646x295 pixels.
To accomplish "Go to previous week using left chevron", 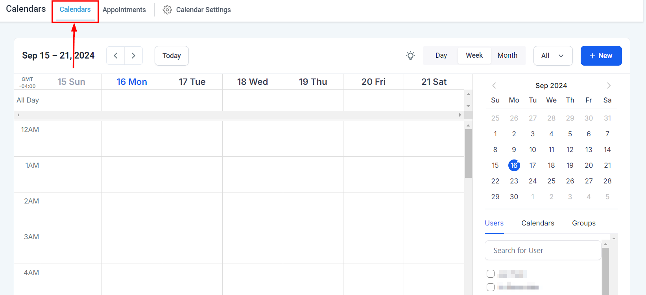I will click(x=116, y=56).
